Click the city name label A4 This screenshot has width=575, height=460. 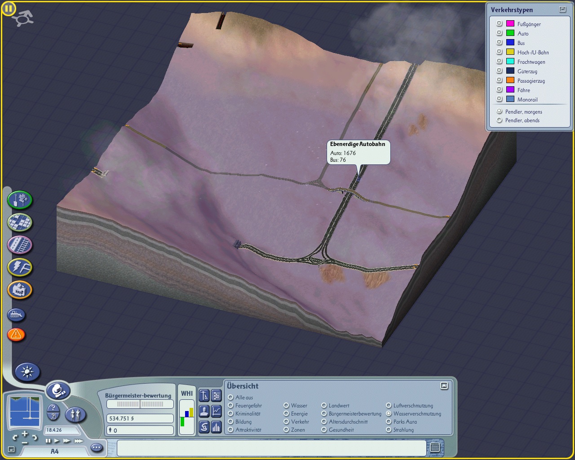[54, 451]
